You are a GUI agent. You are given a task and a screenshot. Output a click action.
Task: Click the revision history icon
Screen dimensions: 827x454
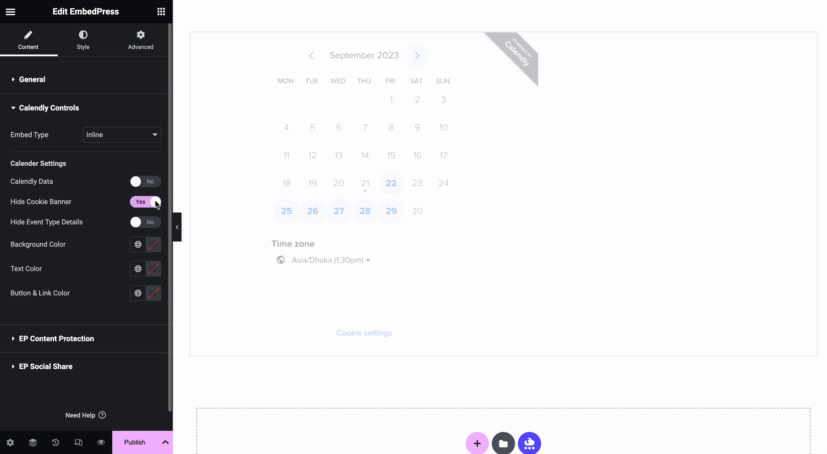click(x=55, y=442)
